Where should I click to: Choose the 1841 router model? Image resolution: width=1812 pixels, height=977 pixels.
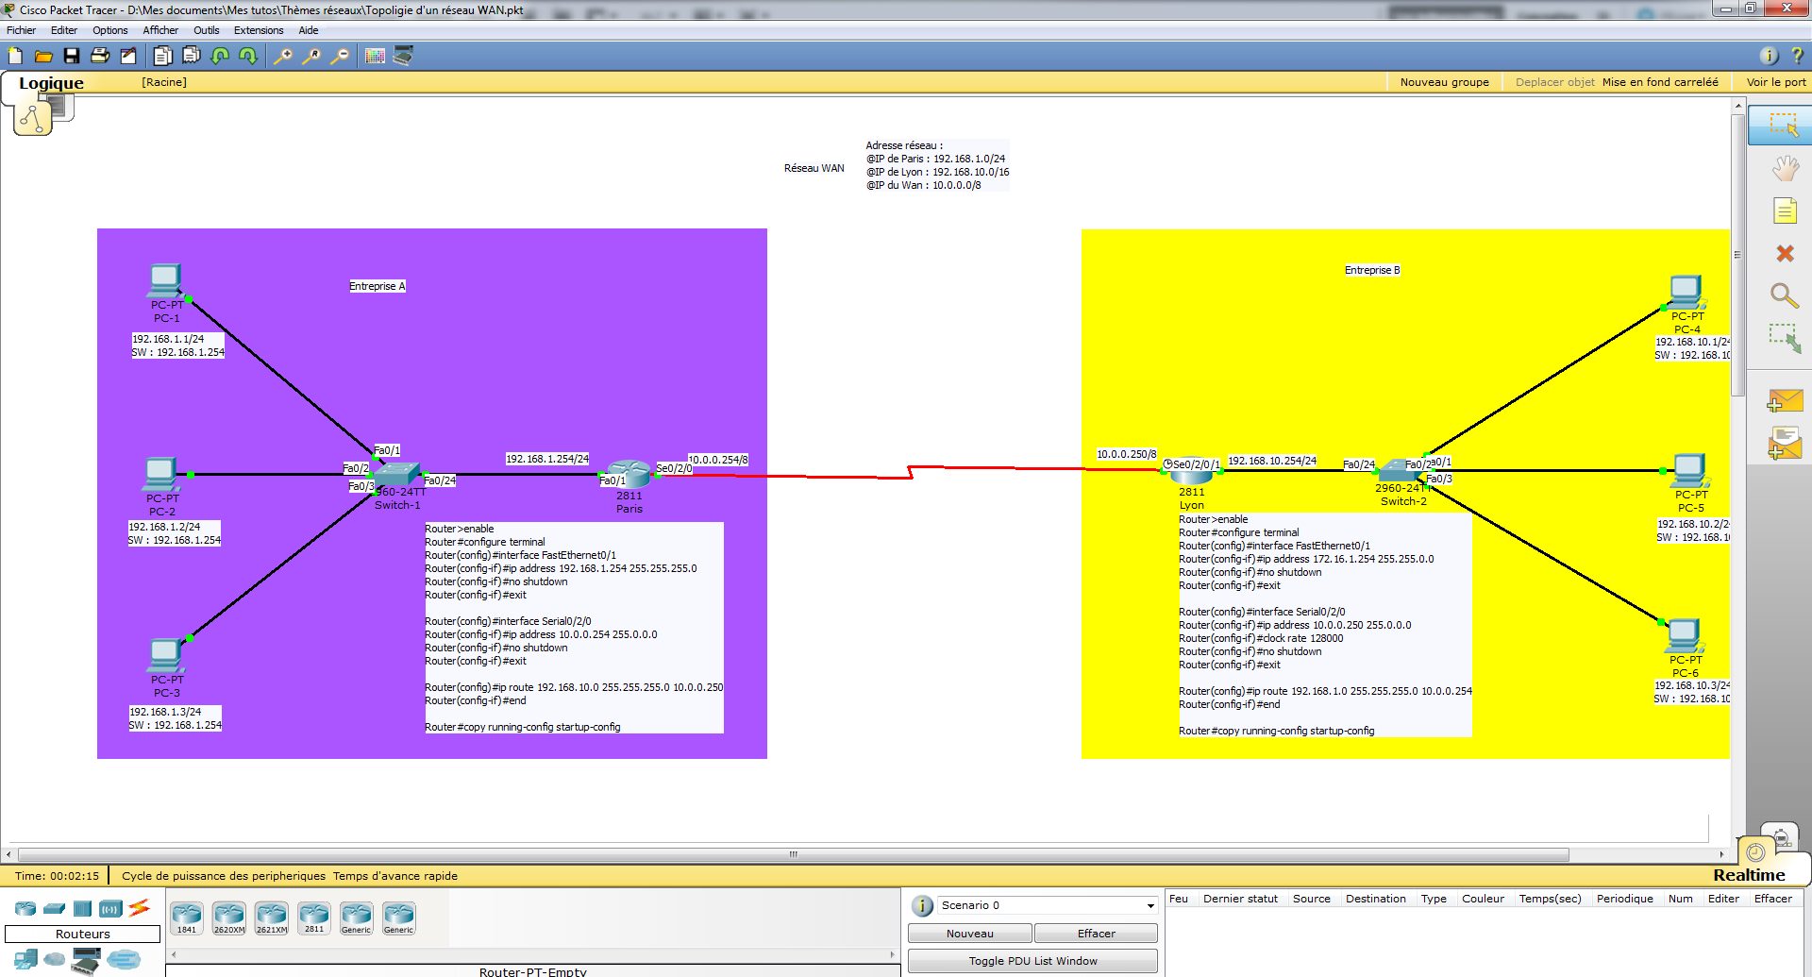tap(187, 918)
